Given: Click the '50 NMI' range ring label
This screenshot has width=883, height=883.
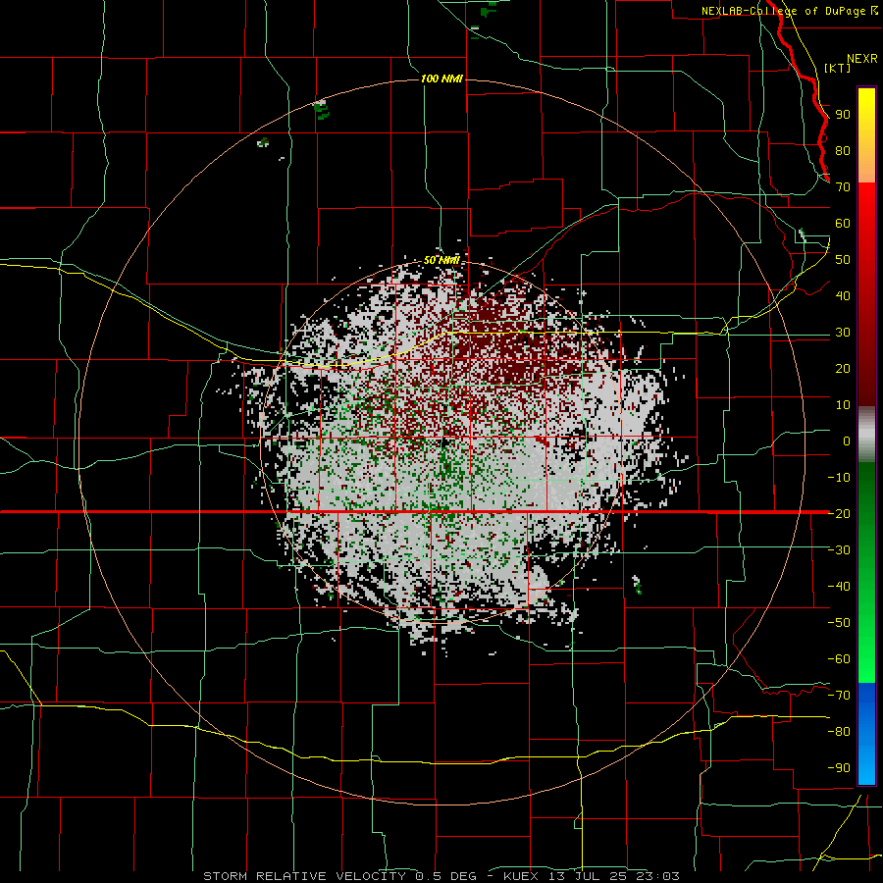Looking at the screenshot, I should point(441,260).
